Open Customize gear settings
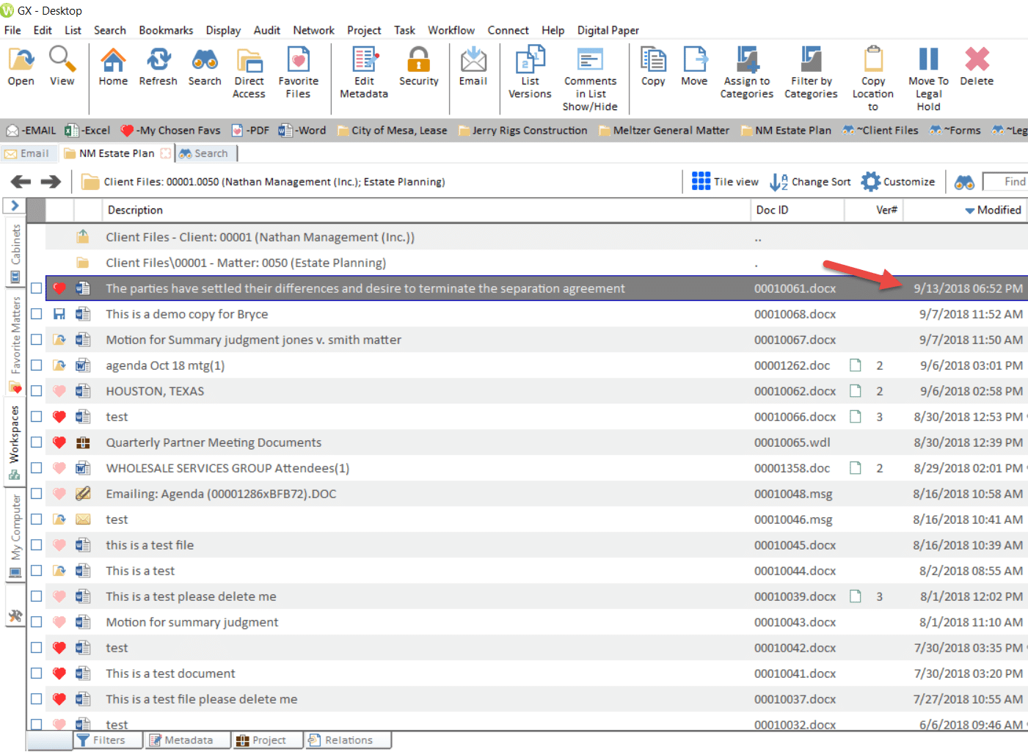 (x=898, y=181)
